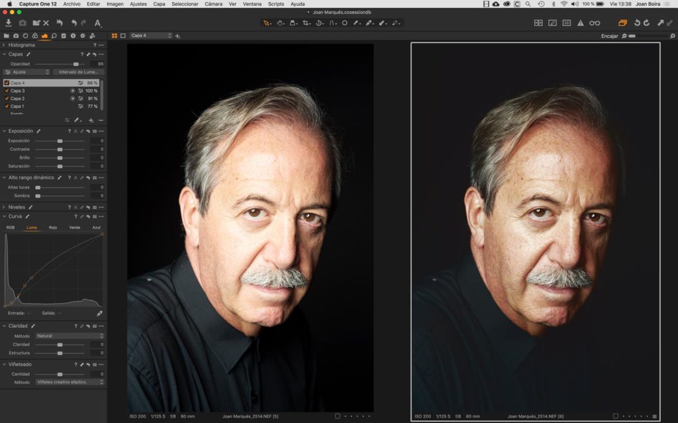The height and width of the screenshot is (423, 678).
Task: Click the Reset adjustments icon left of Undo
Action: [60, 23]
